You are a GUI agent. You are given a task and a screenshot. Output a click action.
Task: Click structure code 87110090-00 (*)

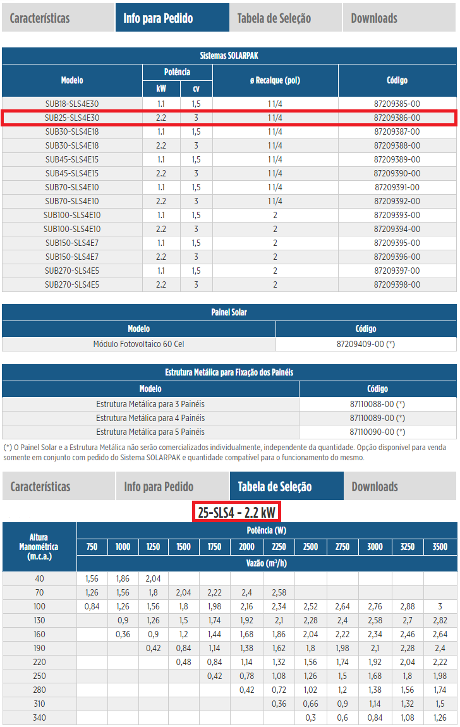(x=377, y=432)
